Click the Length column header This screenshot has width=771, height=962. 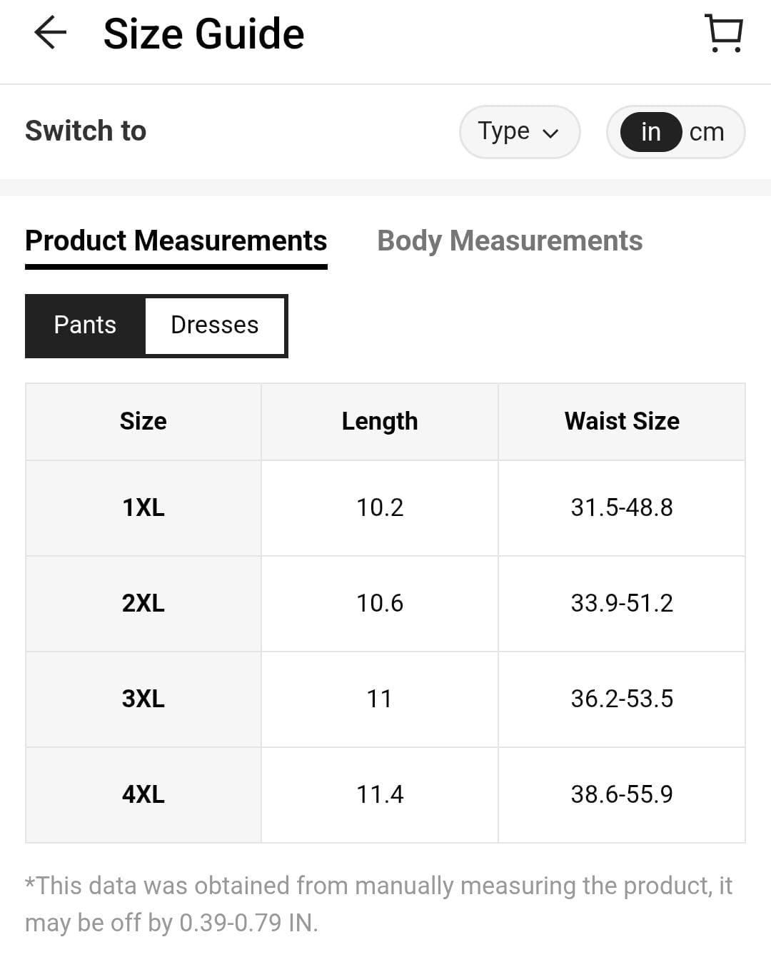[x=380, y=422]
